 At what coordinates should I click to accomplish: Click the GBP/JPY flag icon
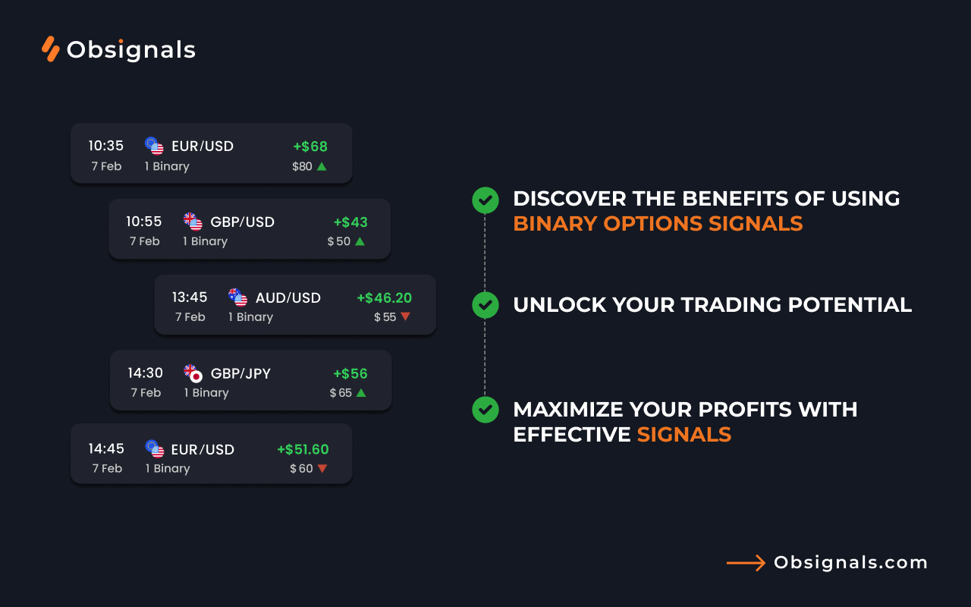pyautogui.click(x=193, y=373)
